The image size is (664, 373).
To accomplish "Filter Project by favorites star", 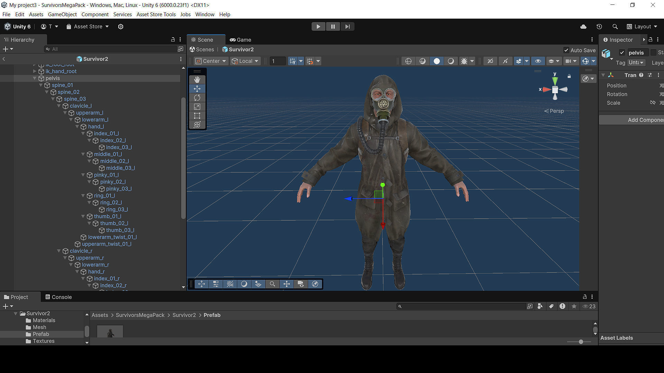I will (x=574, y=306).
